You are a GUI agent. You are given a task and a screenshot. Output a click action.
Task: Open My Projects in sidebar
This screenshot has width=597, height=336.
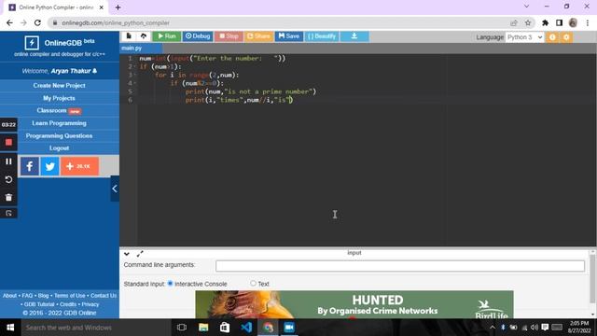(x=60, y=98)
